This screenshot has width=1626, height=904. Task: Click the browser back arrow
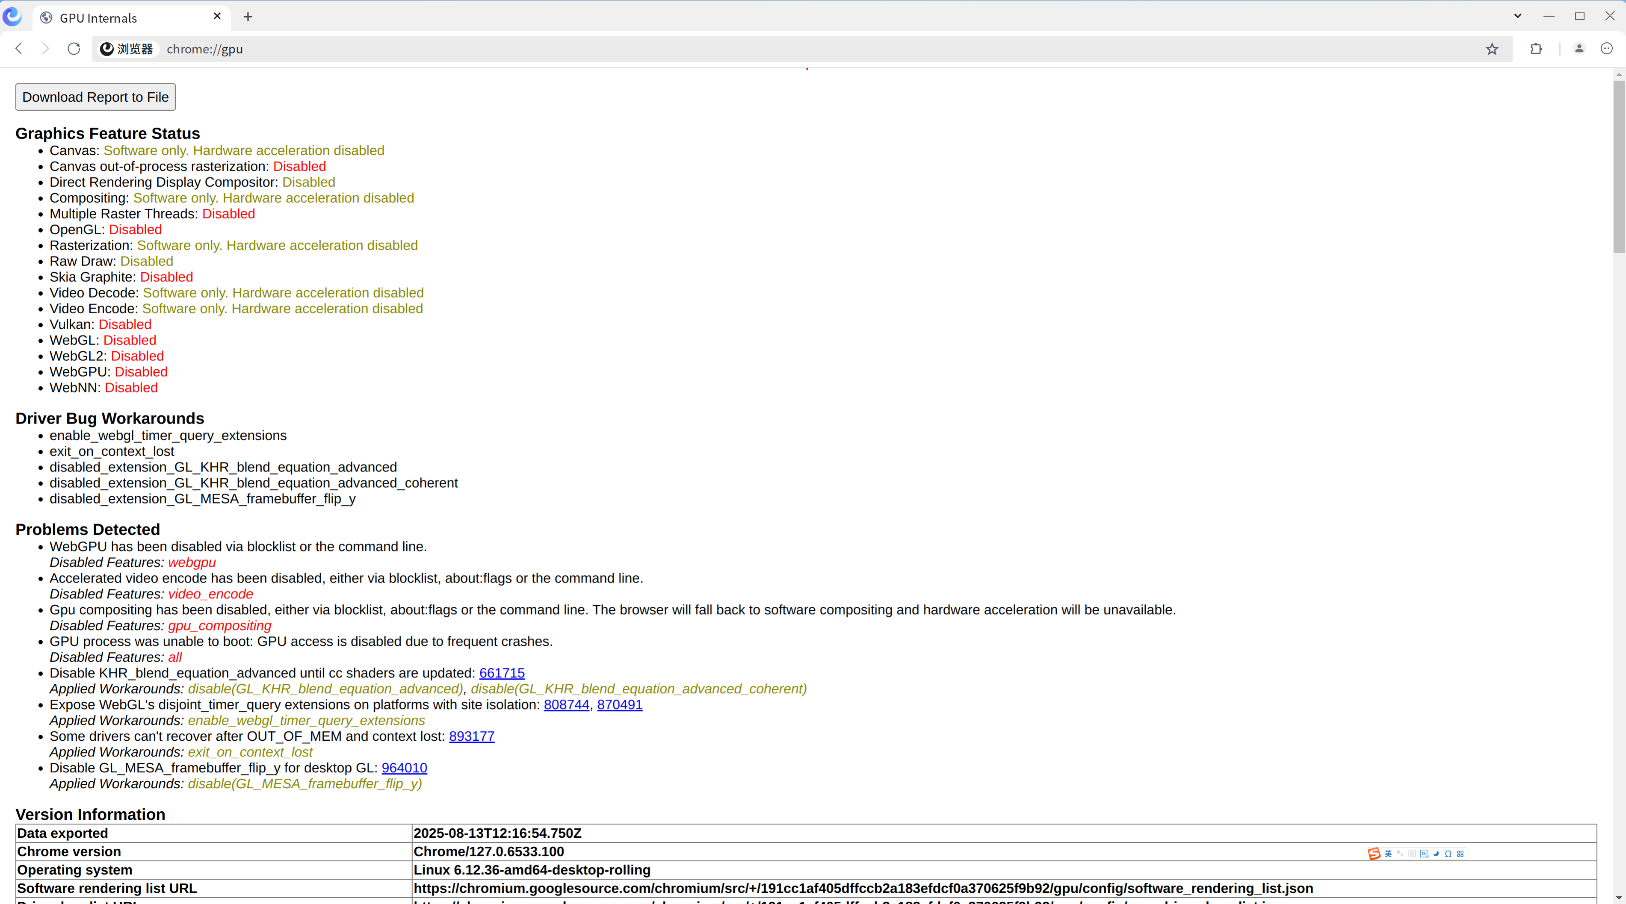[x=19, y=49]
